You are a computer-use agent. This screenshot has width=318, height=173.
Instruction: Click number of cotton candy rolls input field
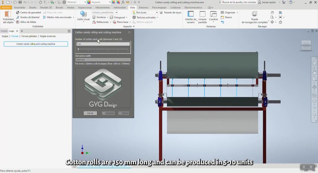point(103,44)
